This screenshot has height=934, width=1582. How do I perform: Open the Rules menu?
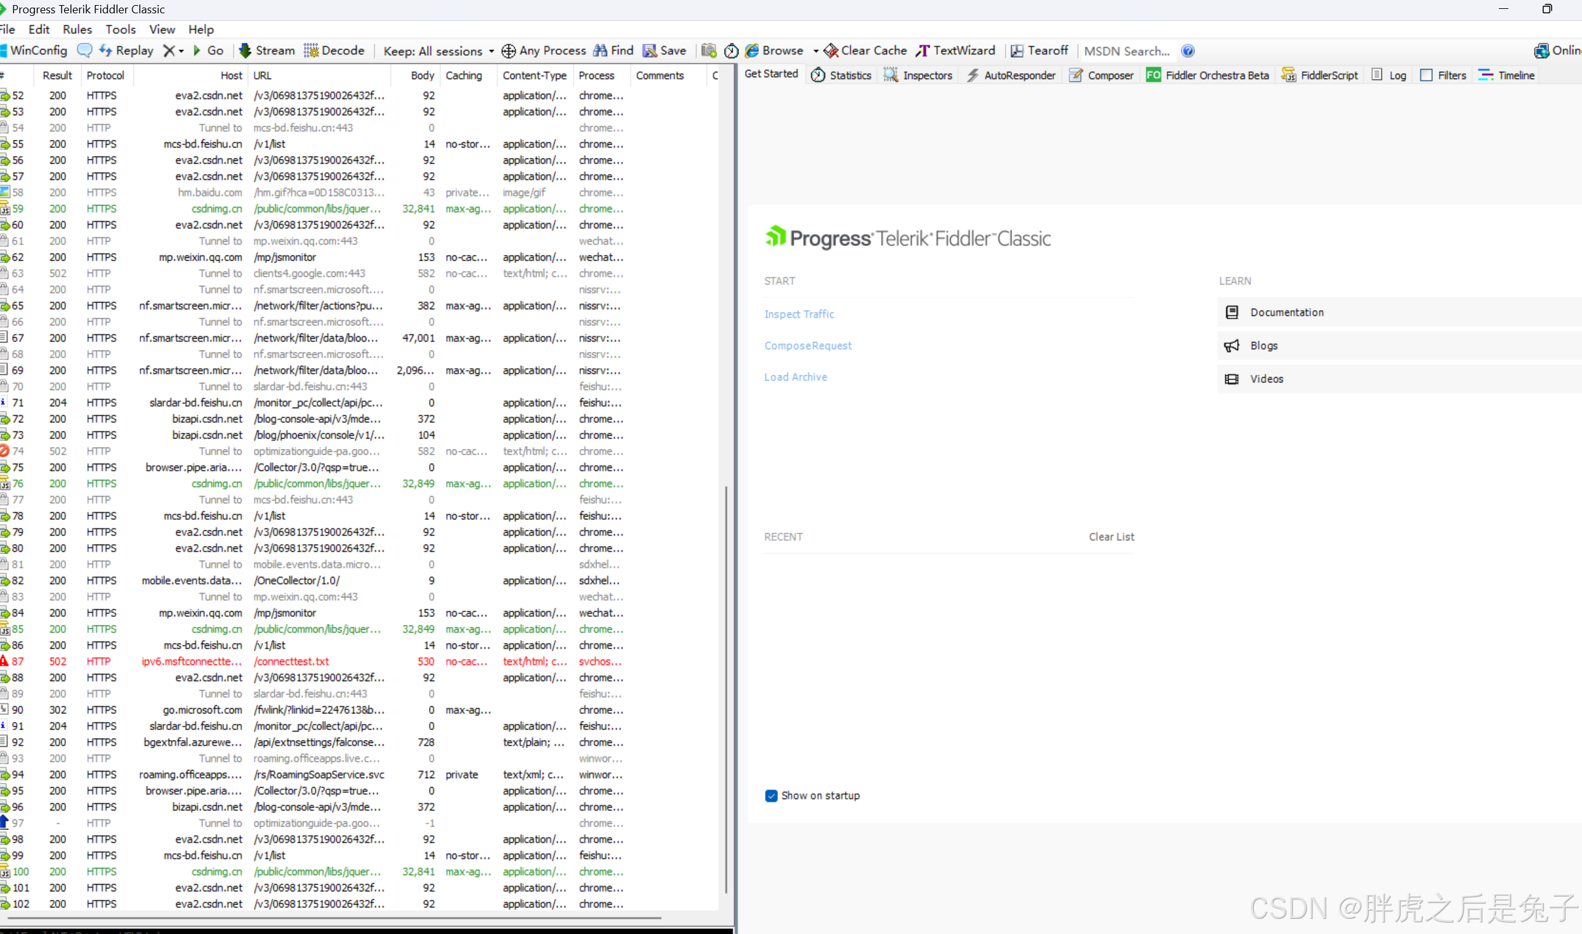[x=77, y=29]
